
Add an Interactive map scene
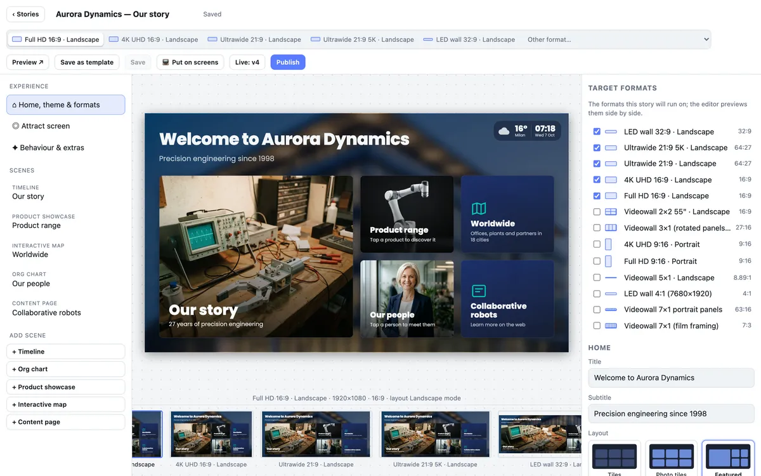click(x=65, y=404)
